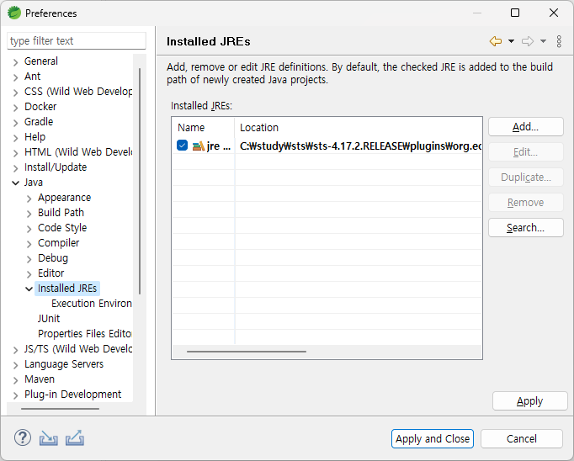Select JUnit in the tree
Image resolution: width=574 pixels, height=461 pixels.
49,319
